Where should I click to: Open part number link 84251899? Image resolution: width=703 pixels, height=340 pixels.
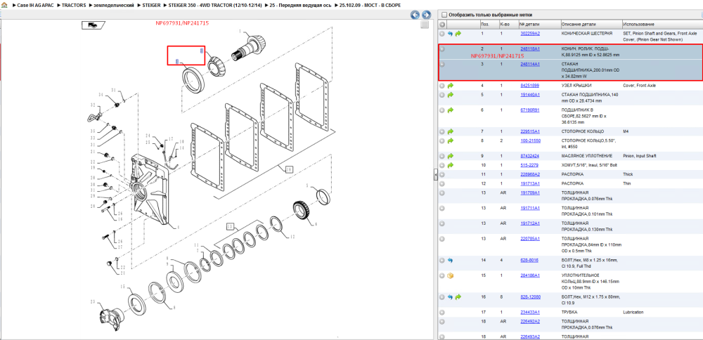tap(529, 85)
